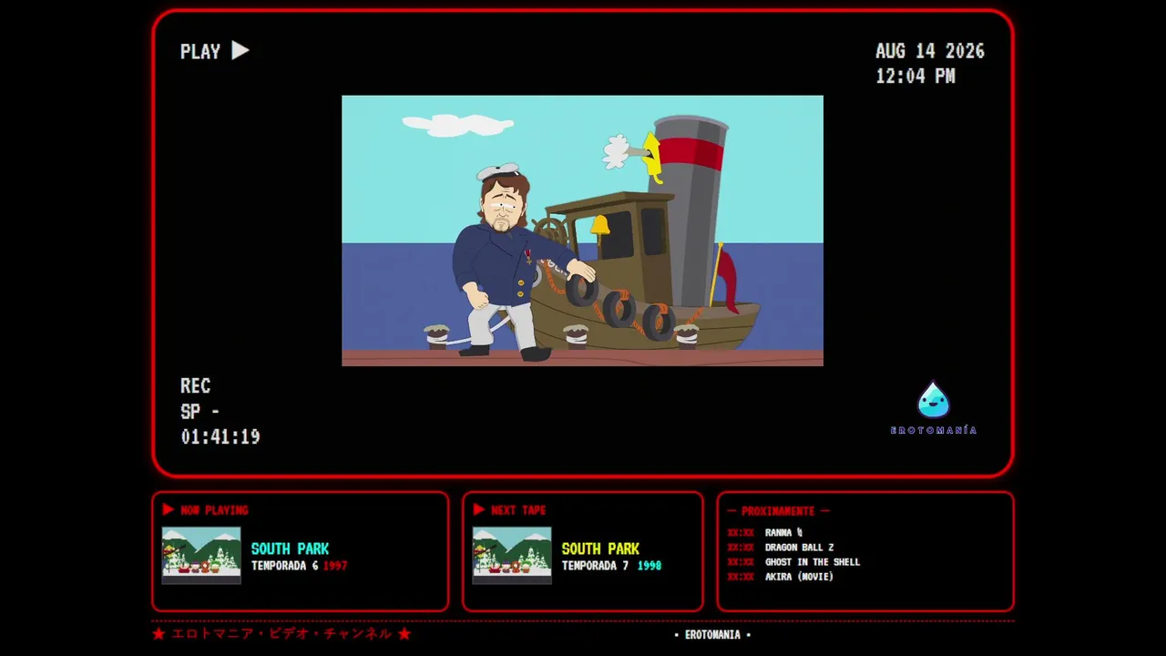Click the red Japanese channel name in footer

pos(281,633)
